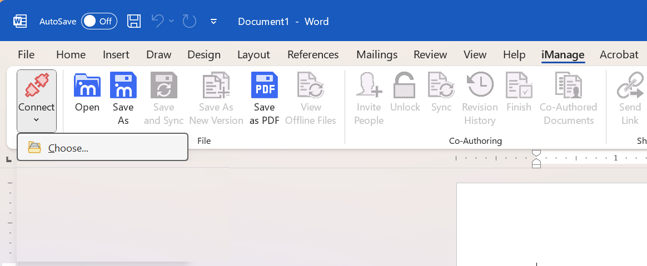
Task: Toggle the AutoSave switch
Action: click(99, 22)
